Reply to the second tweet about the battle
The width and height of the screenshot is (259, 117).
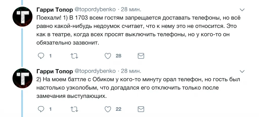click(x=41, y=109)
